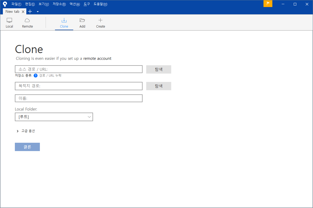Image resolution: width=313 pixels, height=208 pixels.
Task: Click the 클론 button
Action: coord(27,147)
